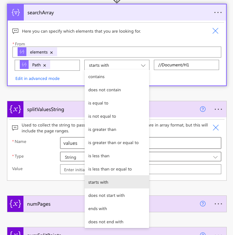Click the From elements field
Screen dimensions: 233x235
(117, 52)
